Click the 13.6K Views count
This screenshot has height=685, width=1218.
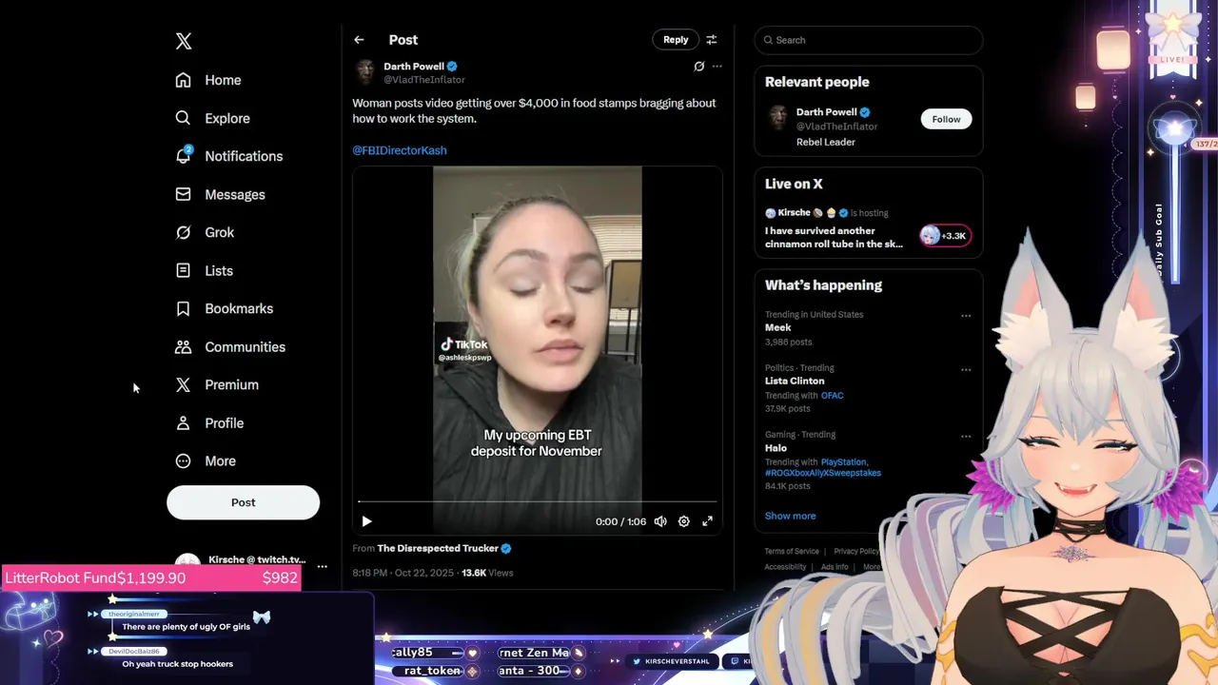tap(487, 573)
